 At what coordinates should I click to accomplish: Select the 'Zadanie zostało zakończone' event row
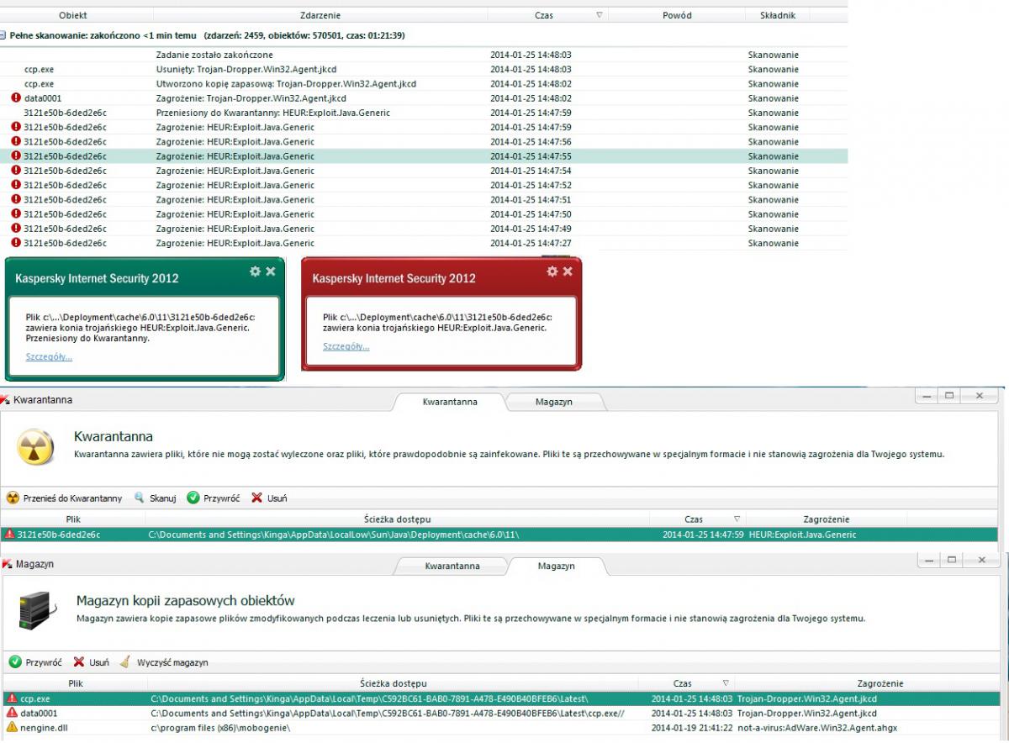click(424, 55)
